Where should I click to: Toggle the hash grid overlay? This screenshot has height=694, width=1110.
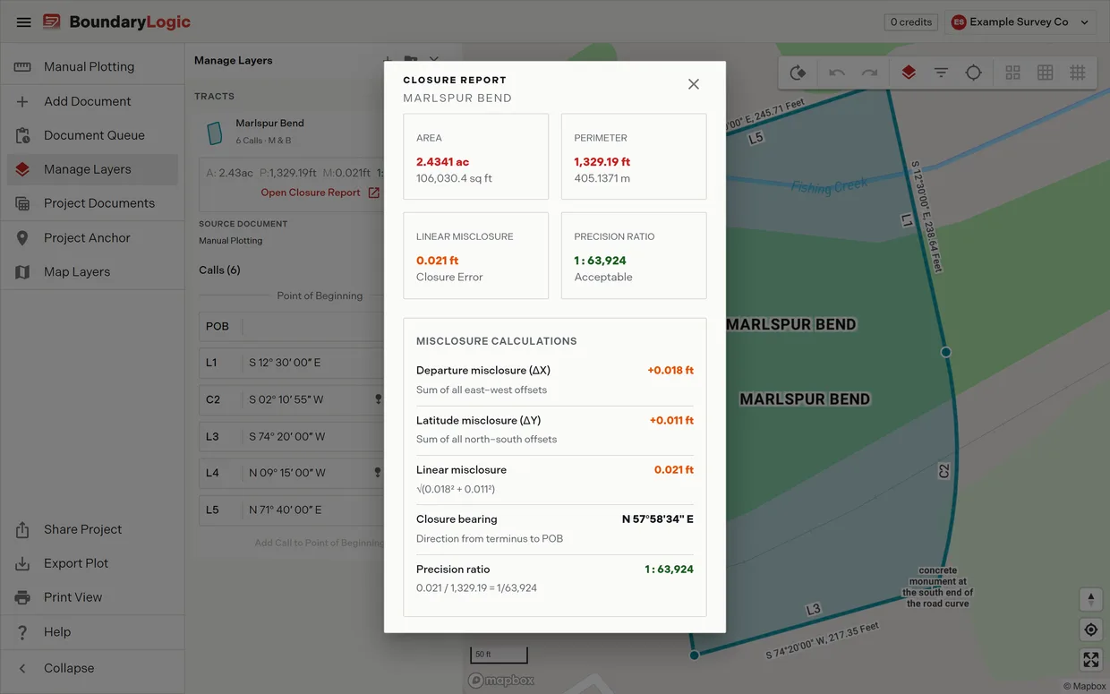point(1078,73)
